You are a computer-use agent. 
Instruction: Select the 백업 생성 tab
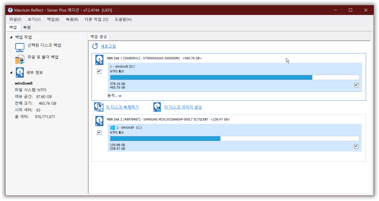click(x=98, y=37)
